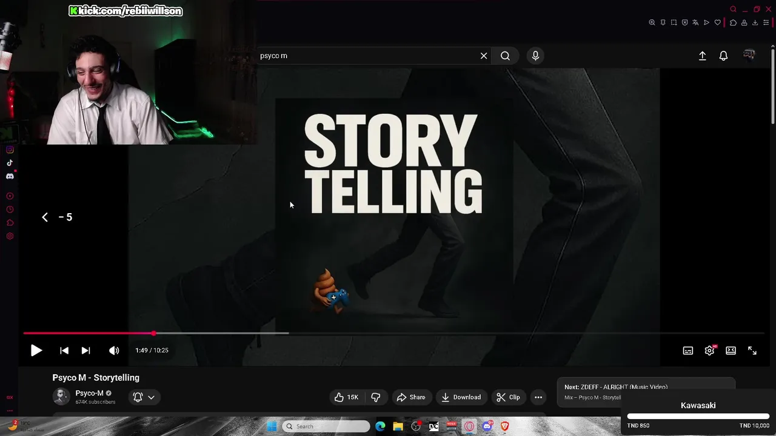Screen dimensions: 776x436
Task: Click the YouTube upload arrow icon
Action: tap(702, 56)
